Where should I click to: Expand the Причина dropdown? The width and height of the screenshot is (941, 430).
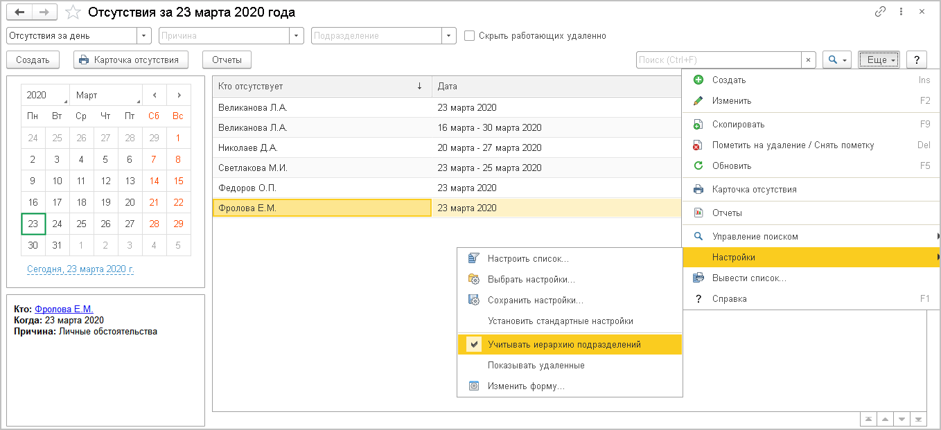tap(297, 36)
